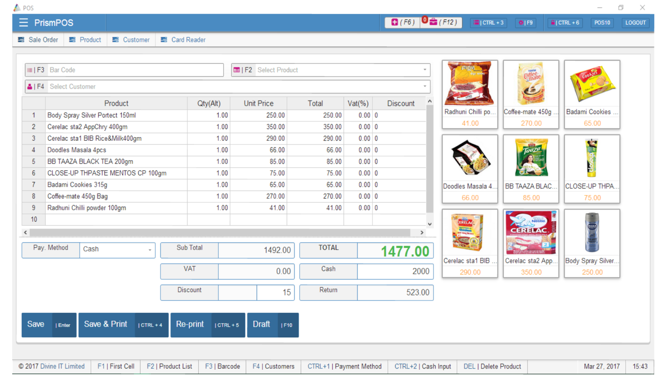Screen dimensions: 670x377
Task: Open the Divine IT Limited link
Action: point(62,366)
